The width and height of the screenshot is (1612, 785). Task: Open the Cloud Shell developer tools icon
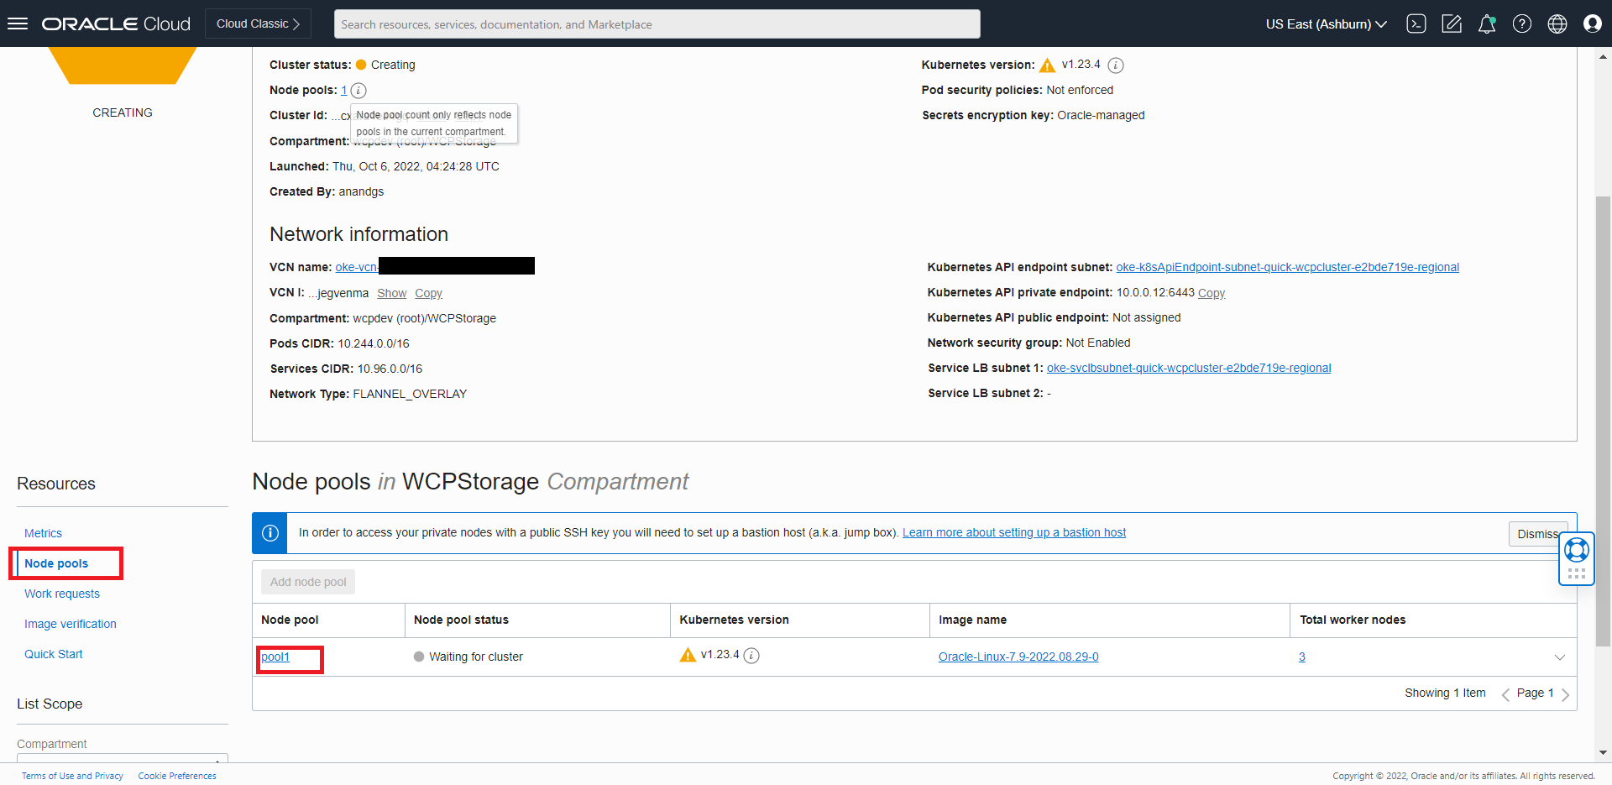tap(1416, 24)
